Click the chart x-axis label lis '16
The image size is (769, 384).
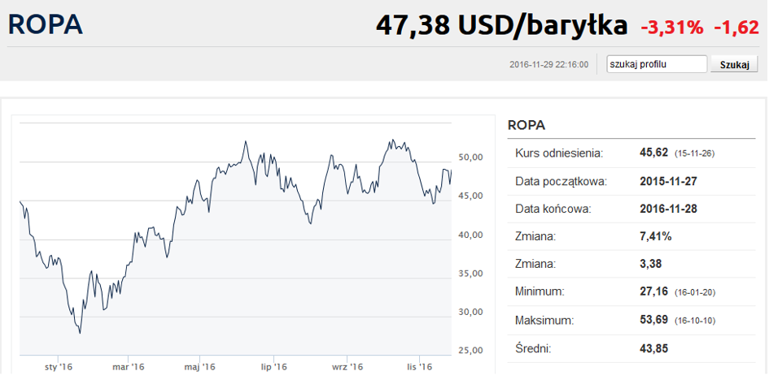tap(420, 367)
